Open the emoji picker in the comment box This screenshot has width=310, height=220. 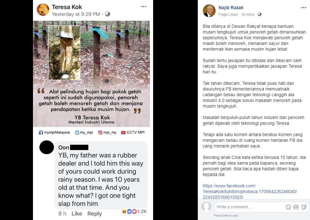click(x=288, y=207)
